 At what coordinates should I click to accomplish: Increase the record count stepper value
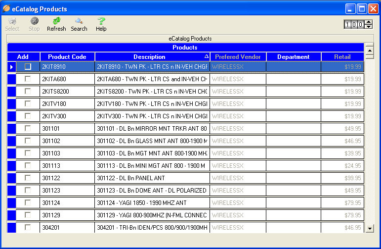[368, 22]
